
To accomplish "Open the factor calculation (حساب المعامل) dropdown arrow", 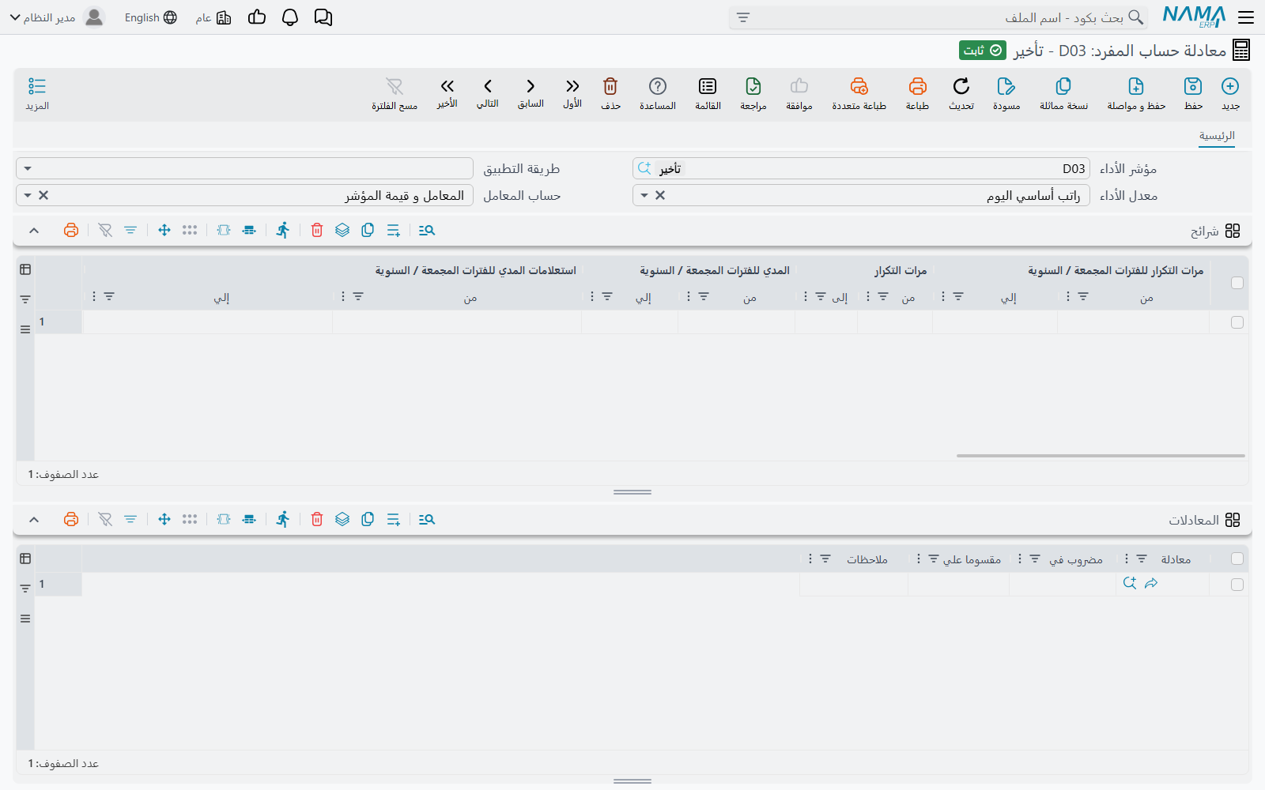I will [28, 195].
